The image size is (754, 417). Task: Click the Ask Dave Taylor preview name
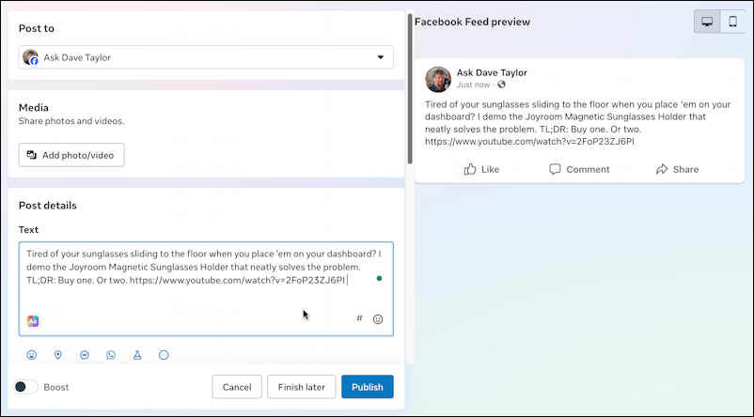(492, 72)
